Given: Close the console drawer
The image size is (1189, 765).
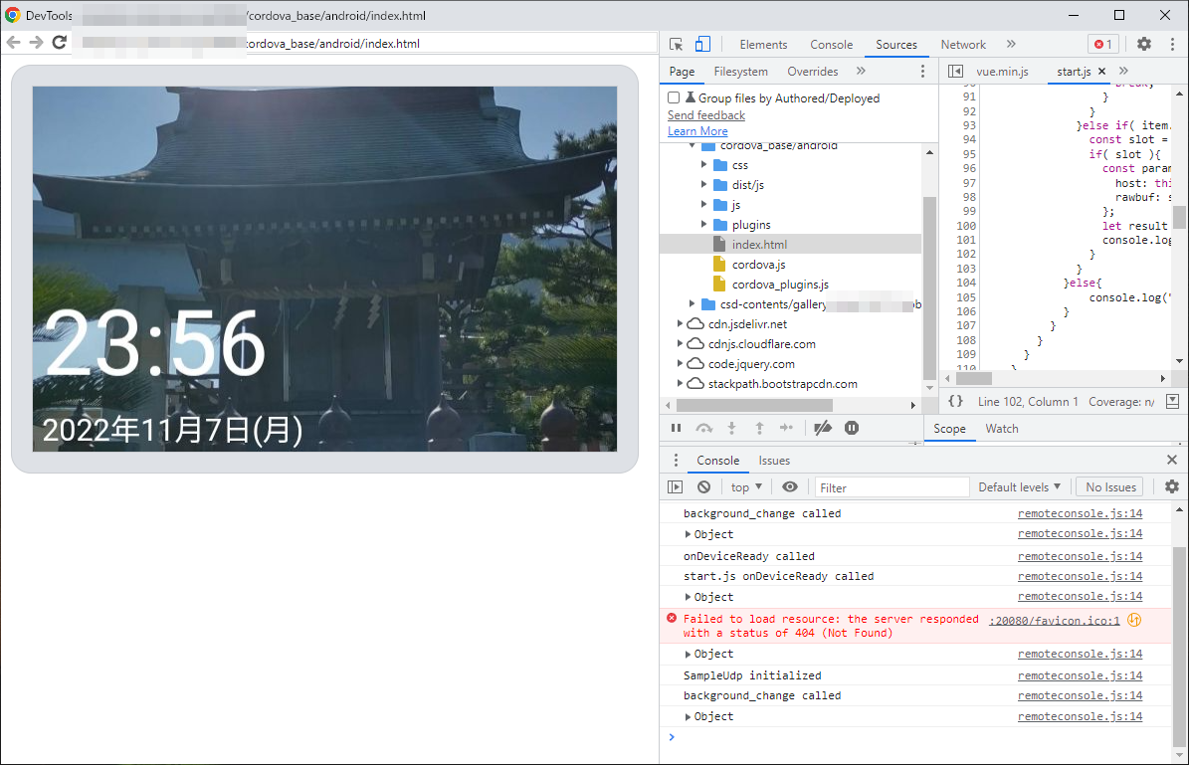Looking at the screenshot, I should [x=1171, y=460].
